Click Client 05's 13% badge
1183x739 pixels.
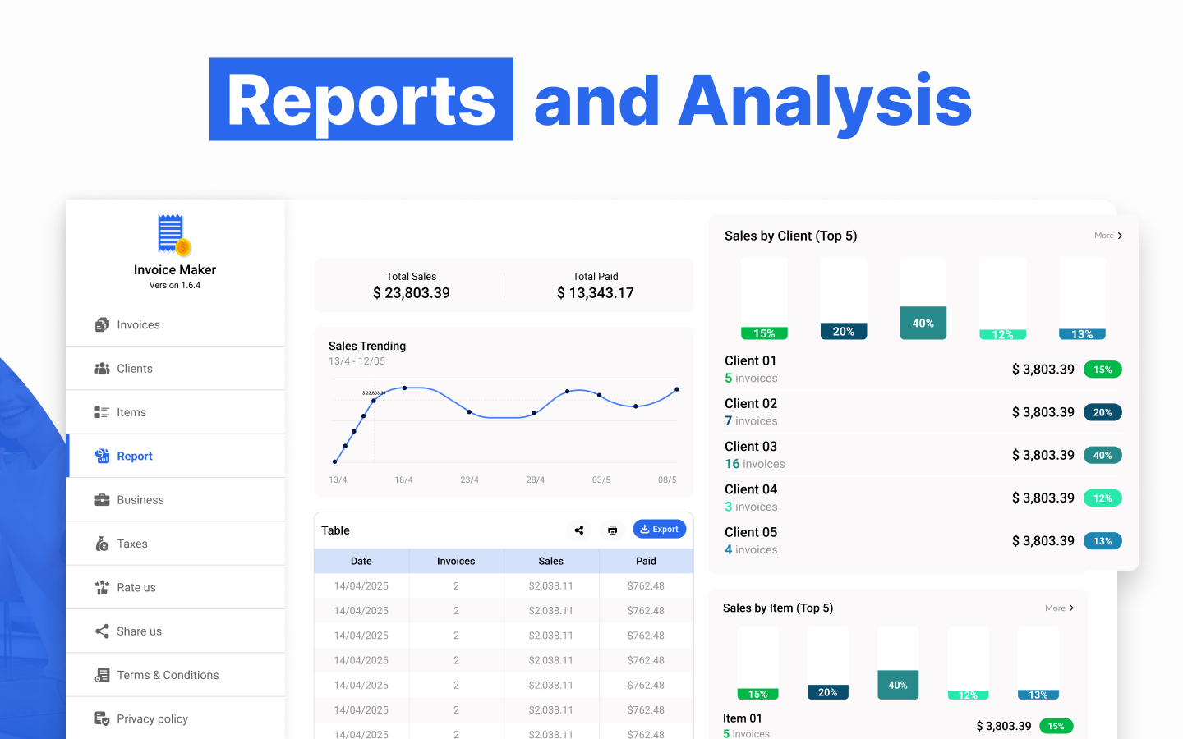pyautogui.click(x=1102, y=541)
